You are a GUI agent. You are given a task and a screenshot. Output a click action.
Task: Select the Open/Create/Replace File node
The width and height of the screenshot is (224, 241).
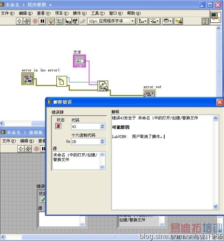tap(62, 81)
